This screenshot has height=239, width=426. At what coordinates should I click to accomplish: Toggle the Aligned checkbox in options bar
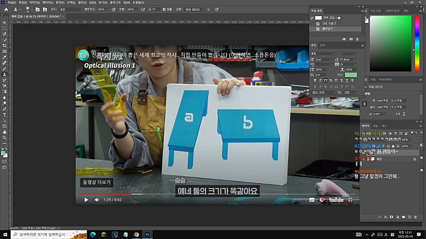[164, 10]
